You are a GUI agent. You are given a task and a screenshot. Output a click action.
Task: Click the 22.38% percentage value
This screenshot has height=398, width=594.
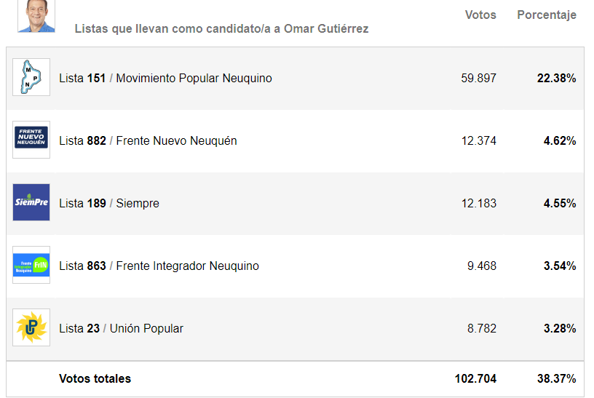(x=556, y=78)
